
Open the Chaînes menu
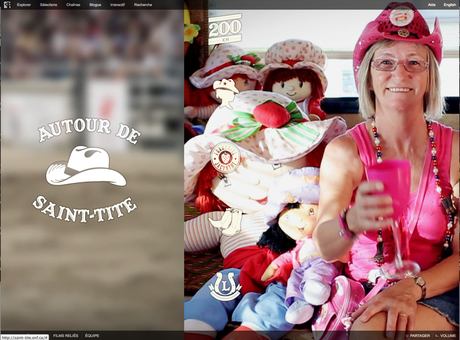[x=73, y=5]
